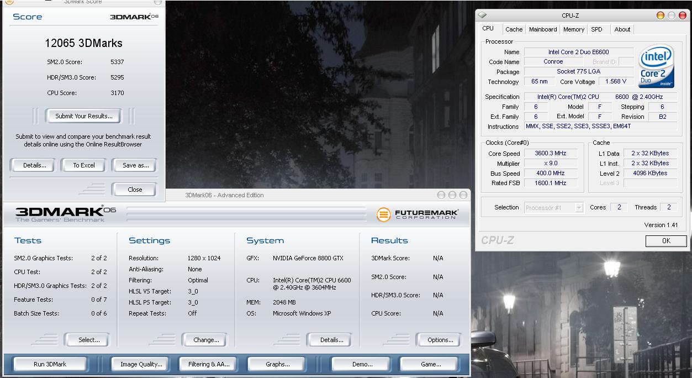Click Submit Your Results button

(x=84, y=116)
